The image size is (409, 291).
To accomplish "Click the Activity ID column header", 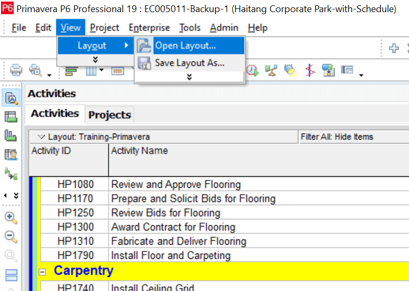I will (x=69, y=160).
